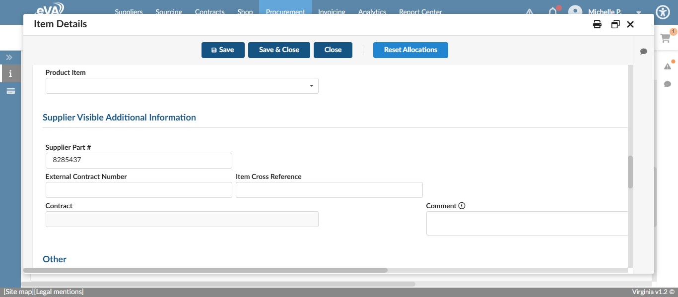Screen dimensions: 678x297
Task: Open the Sourcing menu
Action: (168, 12)
